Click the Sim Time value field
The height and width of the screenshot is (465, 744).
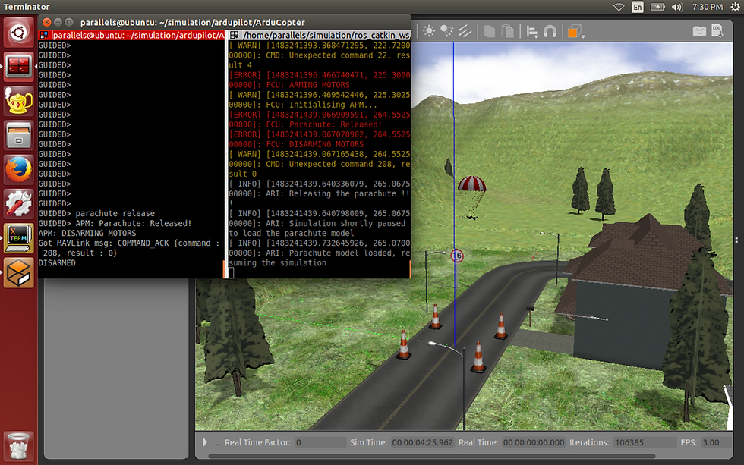422,442
